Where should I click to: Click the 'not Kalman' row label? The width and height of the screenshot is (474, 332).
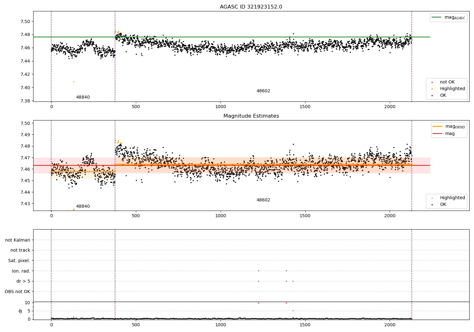tap(18, 240)
